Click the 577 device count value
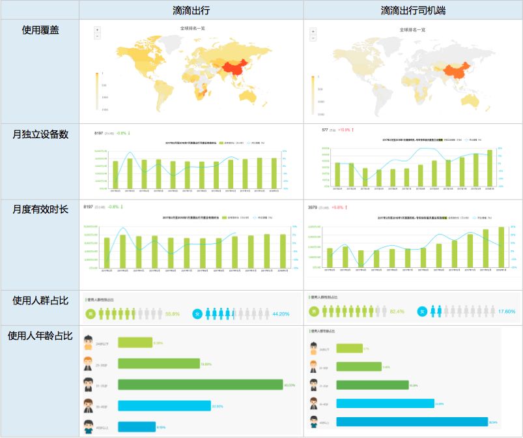This screenshot has width=523, height=438. pyautogui.click(x=325, y=130)
